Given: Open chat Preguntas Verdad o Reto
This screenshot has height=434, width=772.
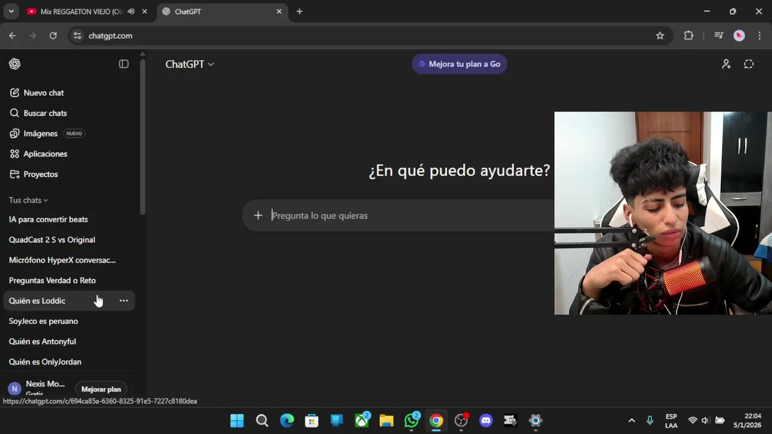Looking at the screenshot, I should pyautogui.click(x=69, y=280).
